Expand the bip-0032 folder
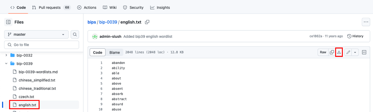This screenshot has width=373, height=112. point(6,55)
